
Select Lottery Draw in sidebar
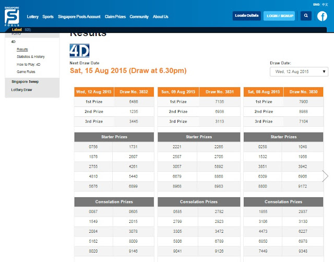click(21, 90)
